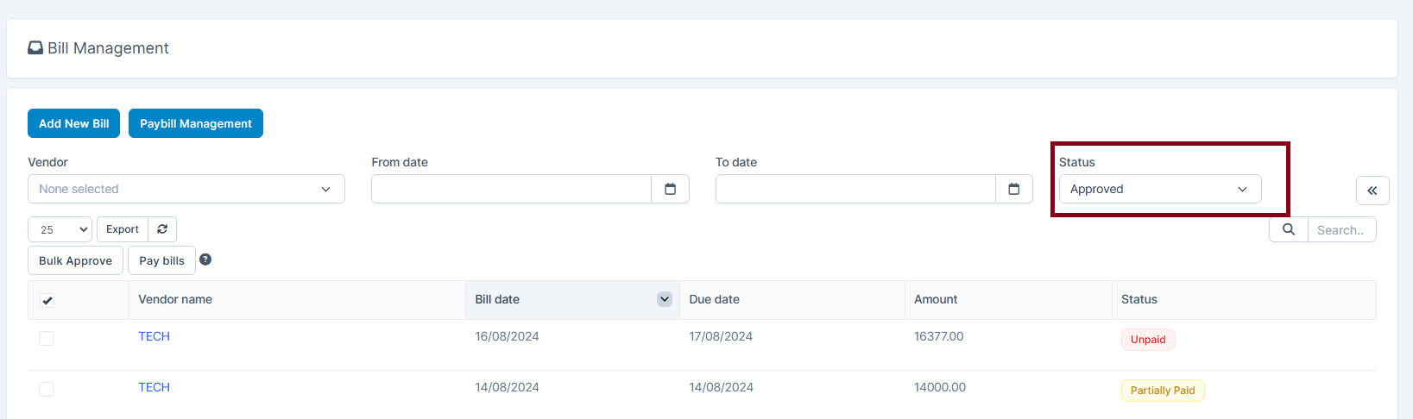
Task: Open the Status filter dropdown
Action: 1160,189
